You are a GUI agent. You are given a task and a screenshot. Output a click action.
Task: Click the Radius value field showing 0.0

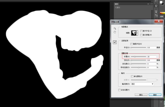152,48
